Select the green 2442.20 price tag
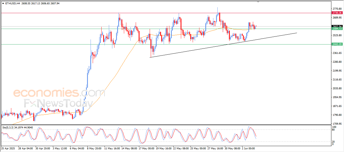Viewport: 344px width, 152px height. point(337,44)
